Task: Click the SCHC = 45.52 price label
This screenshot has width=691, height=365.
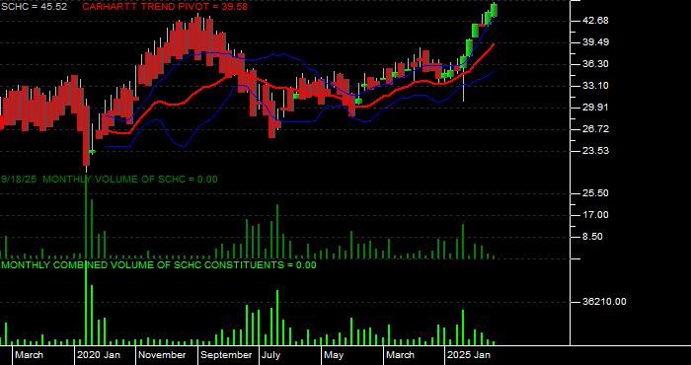Action: 34,7
